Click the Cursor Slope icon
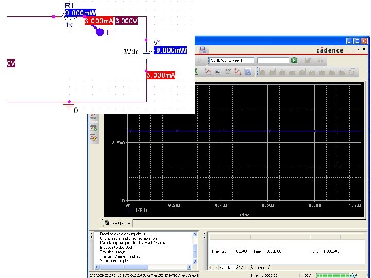Image resolution: width=371 pixels, height=278 pixels. pyautogui.click(x=282, y=72)
